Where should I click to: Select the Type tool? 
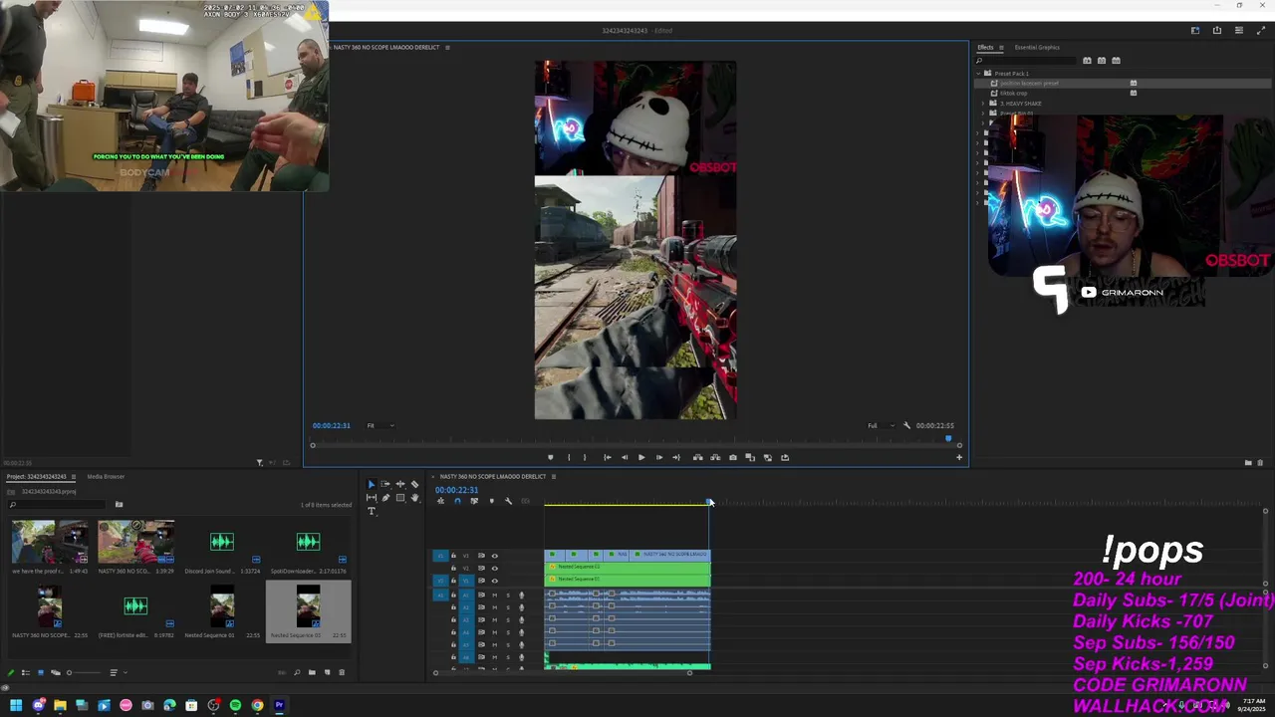click(372, 511)
